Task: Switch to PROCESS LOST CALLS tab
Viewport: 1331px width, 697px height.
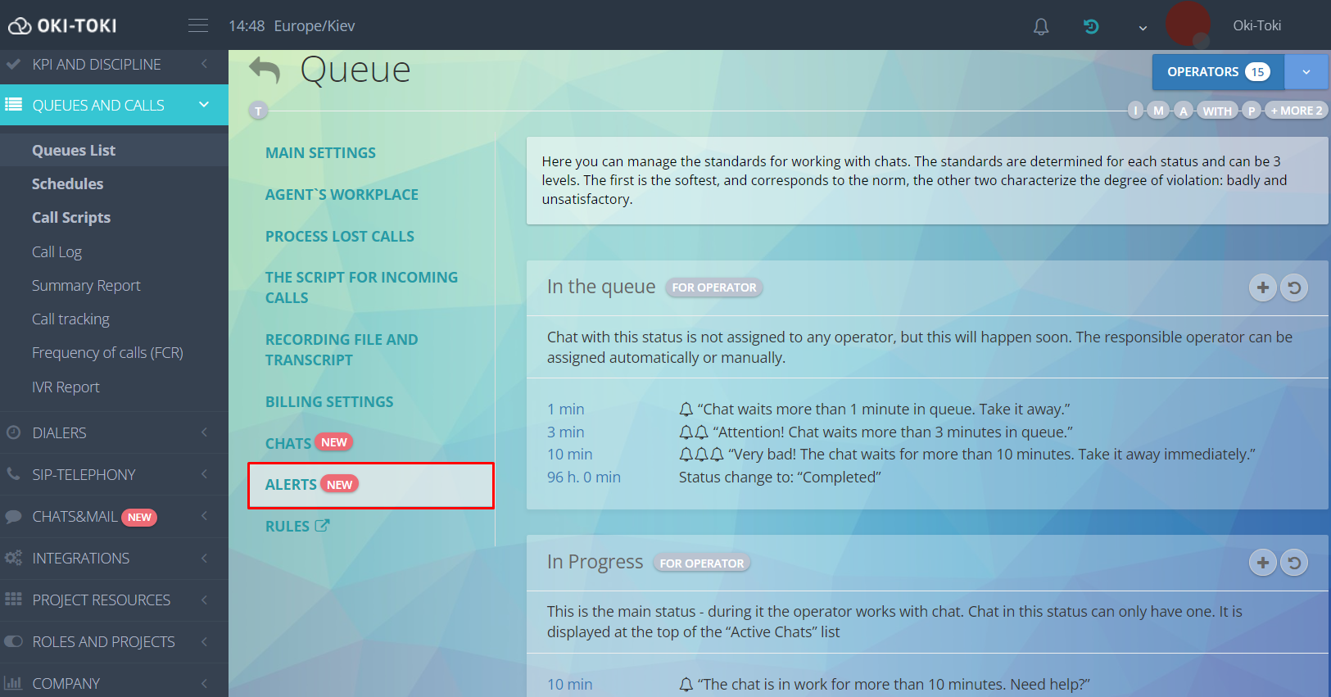Action: [x=340, y=236]
